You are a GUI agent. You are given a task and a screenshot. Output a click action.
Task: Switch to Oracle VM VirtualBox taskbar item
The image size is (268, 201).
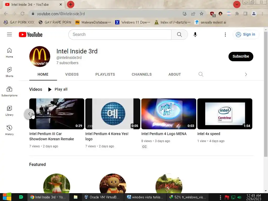(102, 197)
